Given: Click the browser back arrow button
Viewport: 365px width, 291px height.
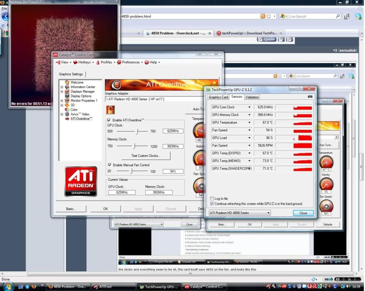Looking at the screenshot, I should 5,16.
